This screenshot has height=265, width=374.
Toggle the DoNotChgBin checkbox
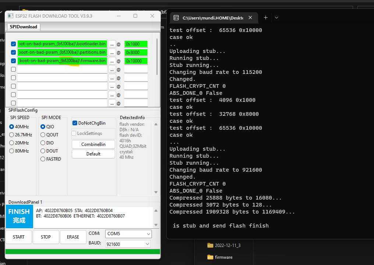[x=75, y=123]
